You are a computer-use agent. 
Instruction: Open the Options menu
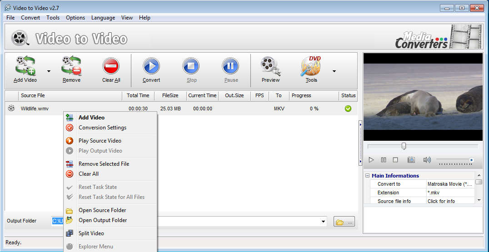tap(75, 18)
